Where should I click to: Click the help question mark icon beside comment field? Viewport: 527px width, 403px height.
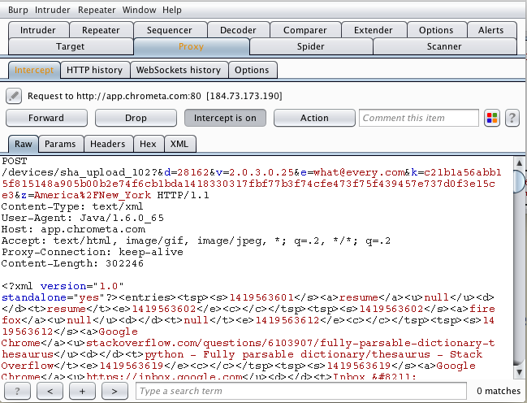(512, 118)
